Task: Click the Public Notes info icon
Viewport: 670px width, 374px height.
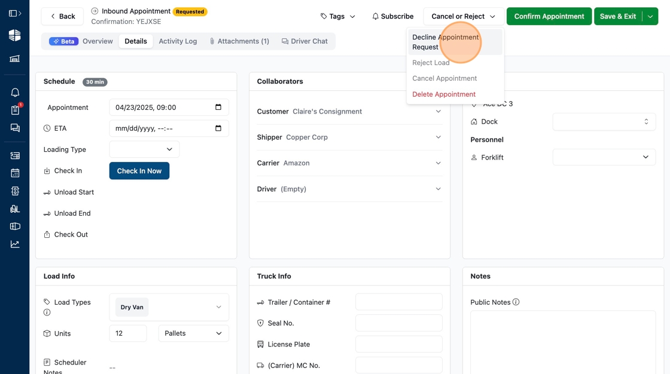Action: (516, 302)
